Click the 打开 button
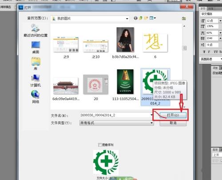222x180 pixels. click(x=173, y=115)
